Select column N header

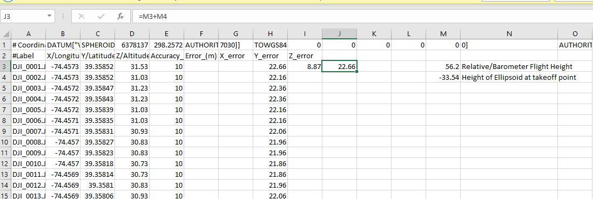click(509, 34)
